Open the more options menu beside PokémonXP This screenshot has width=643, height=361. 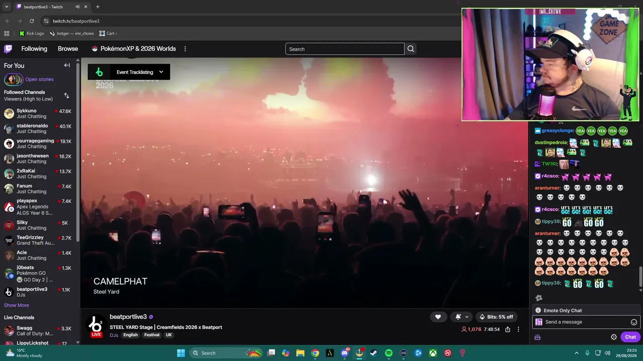pos(185,49)
